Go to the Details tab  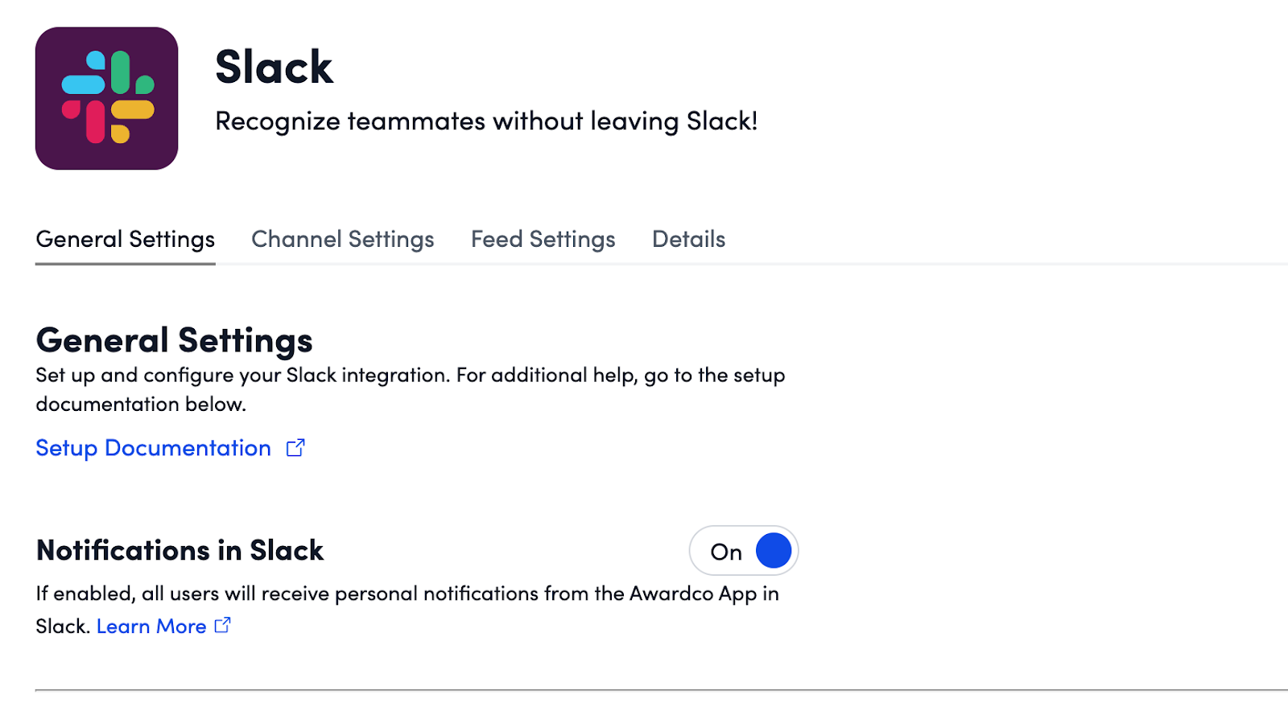point(688,240)
